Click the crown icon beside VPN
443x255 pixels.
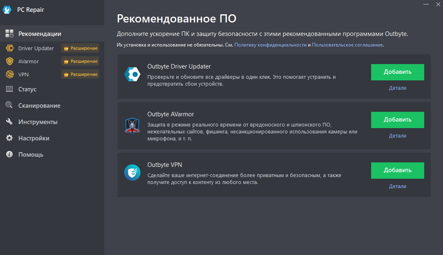click(x=66, y=75)
